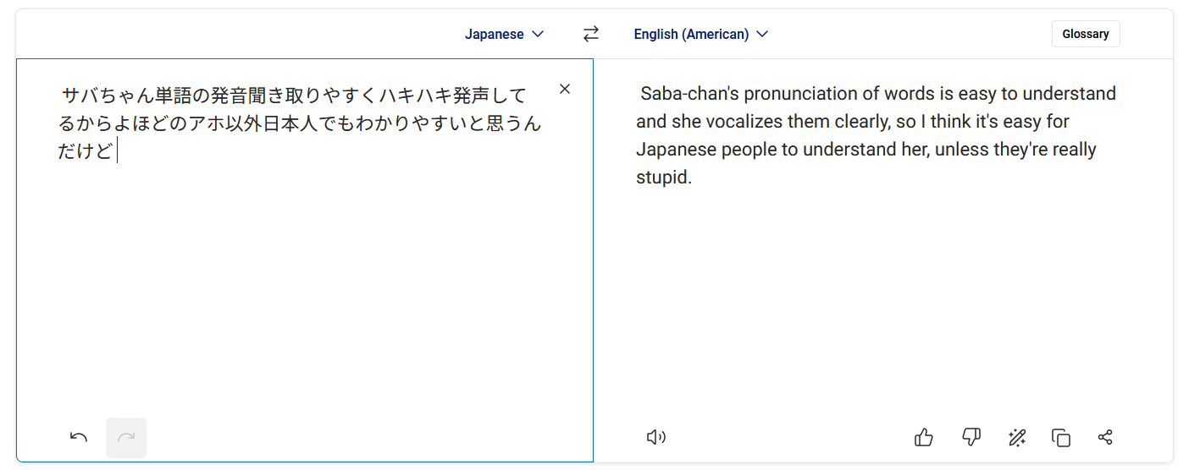The height and width of the screenshot is (470, 1189).
Task: Expand the chevron beside Japanese
Action: tap(538, 34)
